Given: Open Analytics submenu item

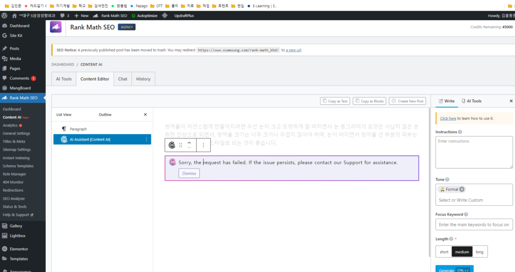Looking at the screenshot, I should pos(10,125).
